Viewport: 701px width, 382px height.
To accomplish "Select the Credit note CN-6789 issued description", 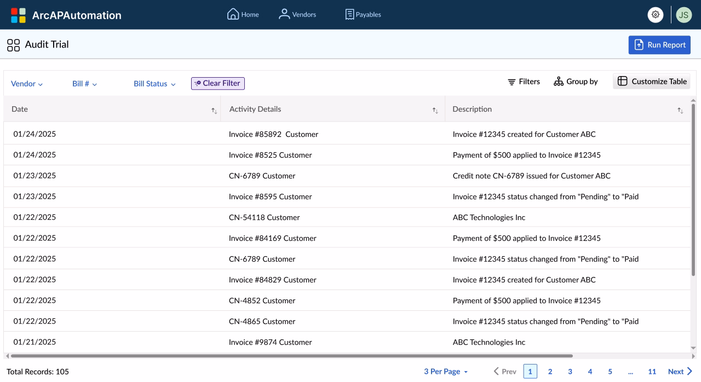I will coord(531,176).
